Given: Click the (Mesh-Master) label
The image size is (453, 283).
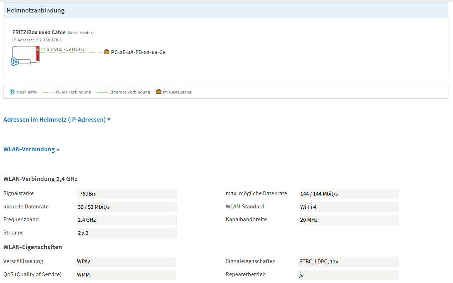Looking at the screenshot, I should [80, 33].
